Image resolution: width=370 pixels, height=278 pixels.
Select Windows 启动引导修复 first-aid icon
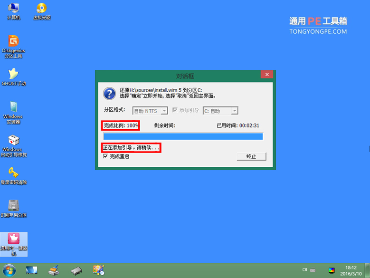[13, 145]
